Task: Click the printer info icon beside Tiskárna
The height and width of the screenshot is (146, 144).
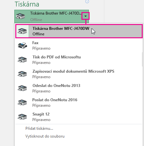Action: (x=87, y=1)
